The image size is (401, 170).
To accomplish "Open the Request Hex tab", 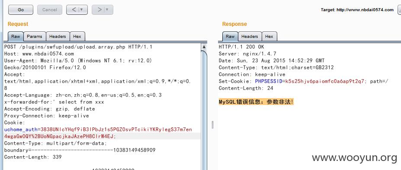I will point(77,37).
